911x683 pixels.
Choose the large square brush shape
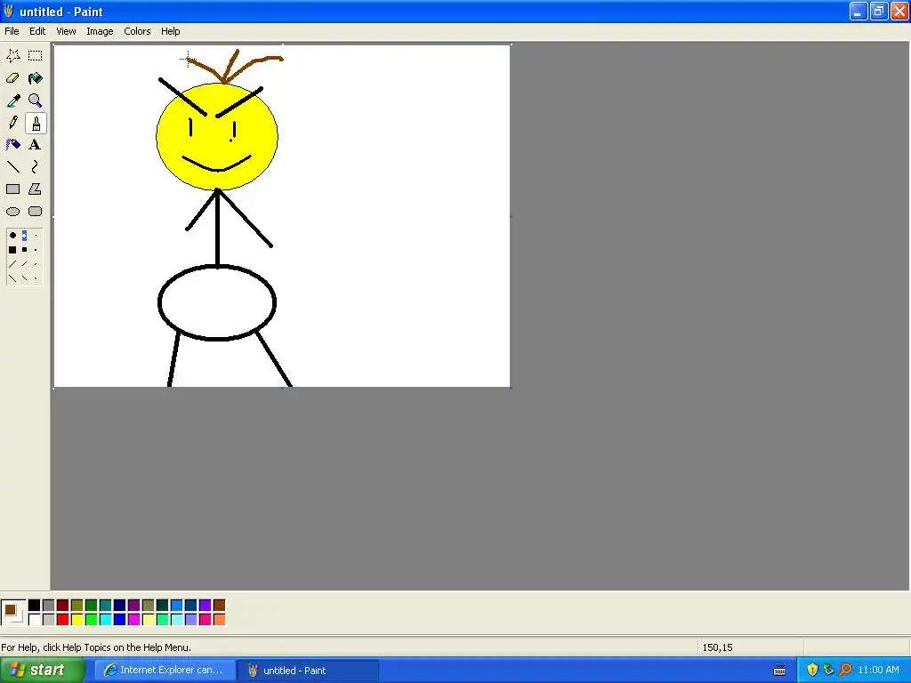(x=12, y=250)
